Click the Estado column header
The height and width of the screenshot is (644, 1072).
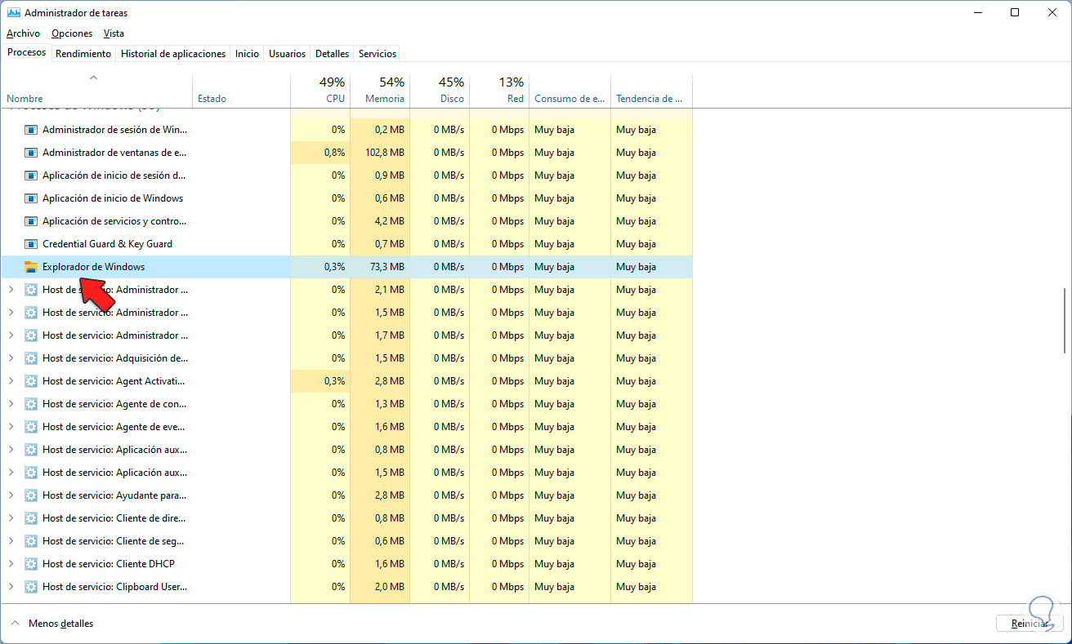pos(242,91)
